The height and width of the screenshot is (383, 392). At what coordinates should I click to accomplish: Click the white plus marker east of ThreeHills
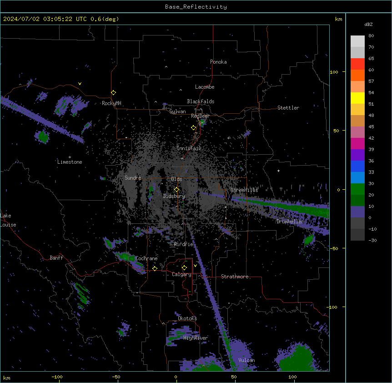pyautogui.click(x=278, y=171)
